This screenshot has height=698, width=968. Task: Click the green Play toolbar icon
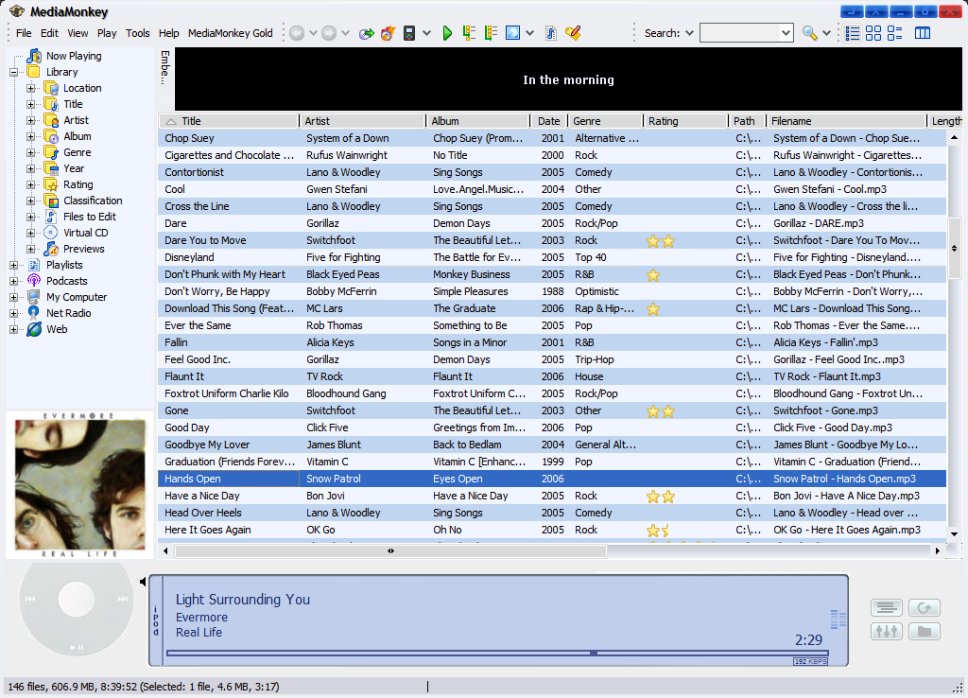tap(448, 33)
